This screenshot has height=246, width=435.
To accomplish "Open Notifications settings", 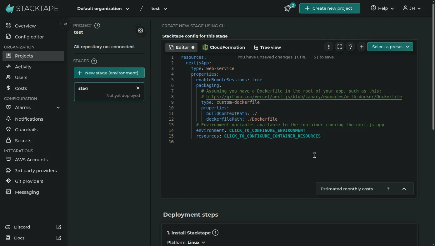I will coord(33,119).
